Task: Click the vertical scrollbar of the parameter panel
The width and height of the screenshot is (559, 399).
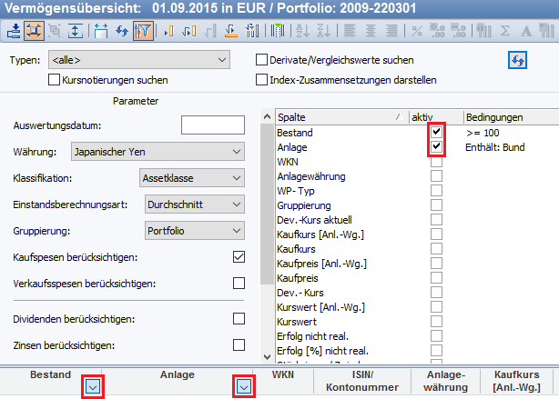Action: [x=266, y=227]
